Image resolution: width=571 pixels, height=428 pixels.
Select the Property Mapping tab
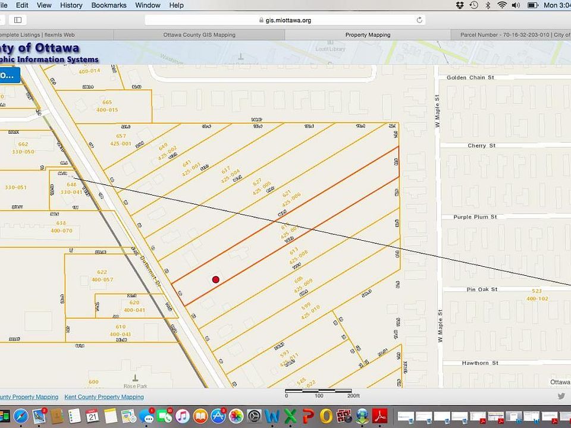point(368,35)
